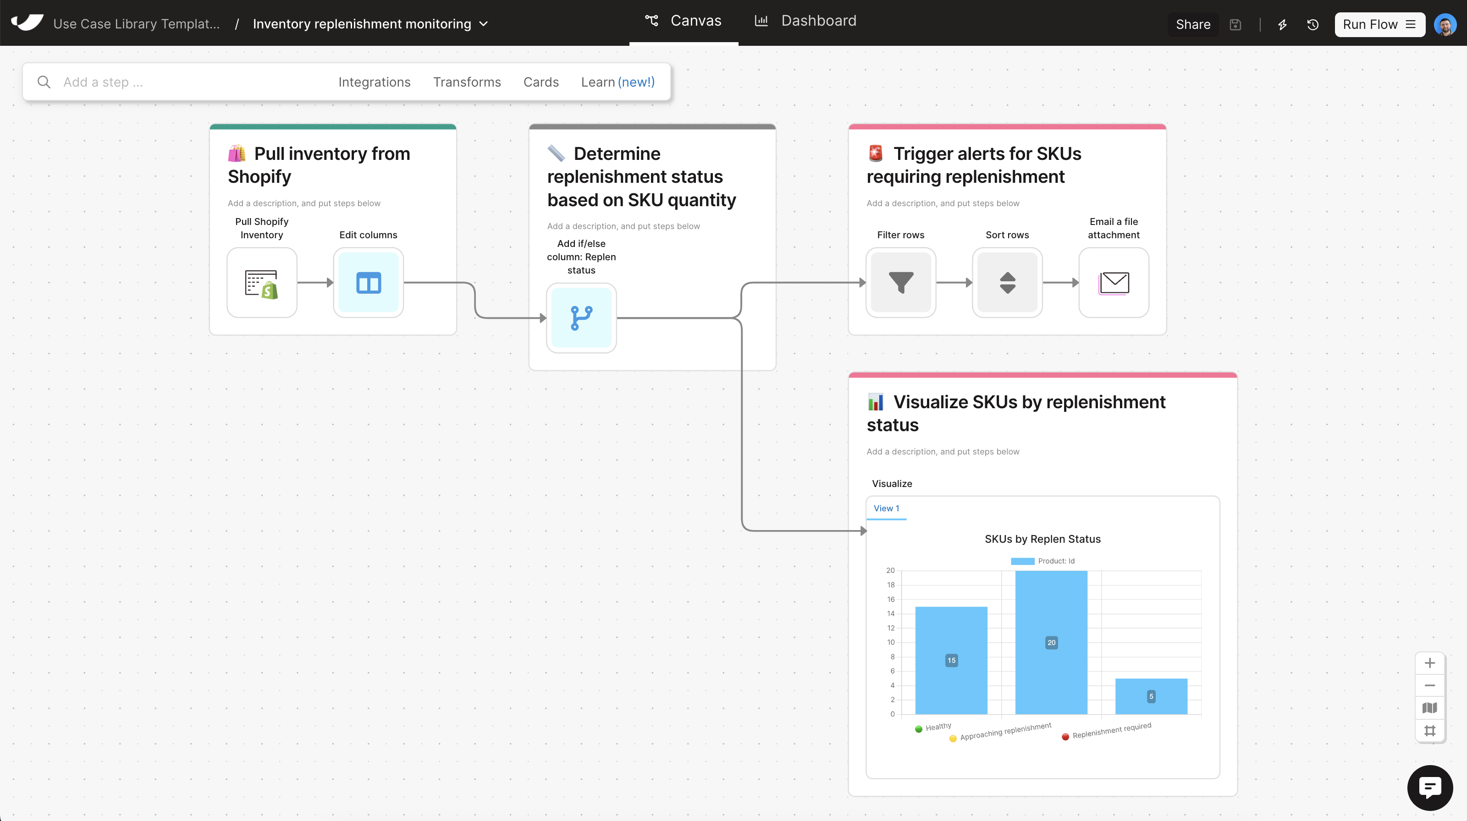Zoom out with the minus button
The width and height of the screenshot is (1467, 821).
pyautogui.click(x=1429, y=685)
